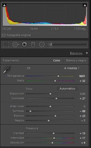Click the Básicos panel title
The image size is (91, 148).
click(76, 53)
